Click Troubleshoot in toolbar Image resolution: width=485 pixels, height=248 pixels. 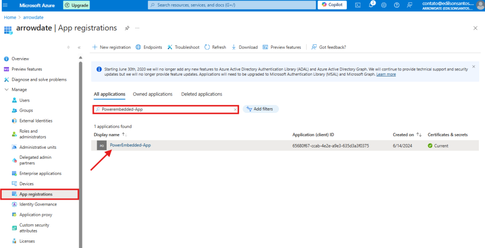tap(183, 47)
